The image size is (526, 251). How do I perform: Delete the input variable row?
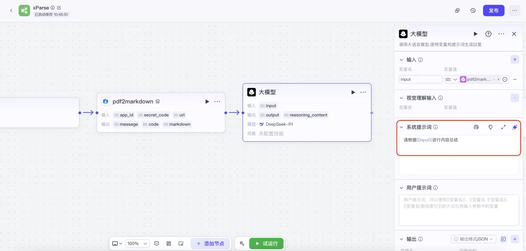point(515,79)
